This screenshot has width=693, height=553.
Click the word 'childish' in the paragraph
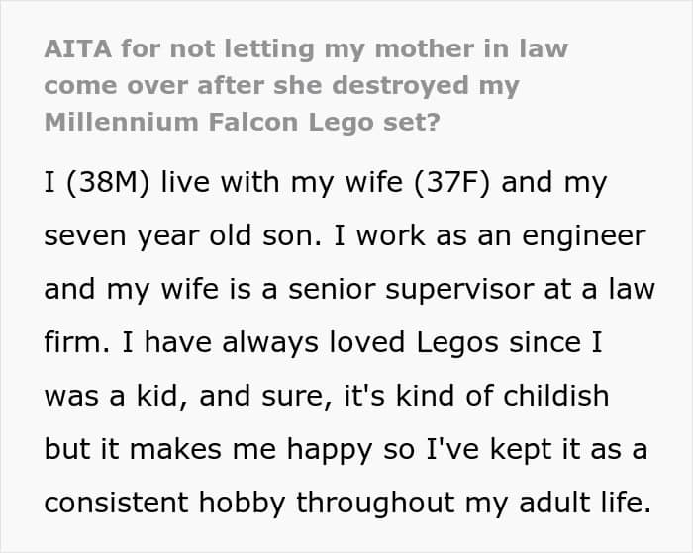556,396
